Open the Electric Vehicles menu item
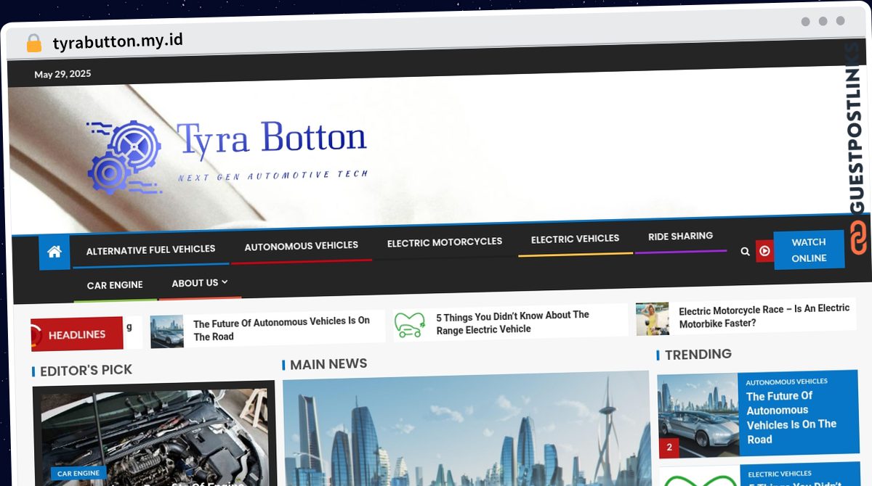Screen dimensions: 872x486 (575, 239)
